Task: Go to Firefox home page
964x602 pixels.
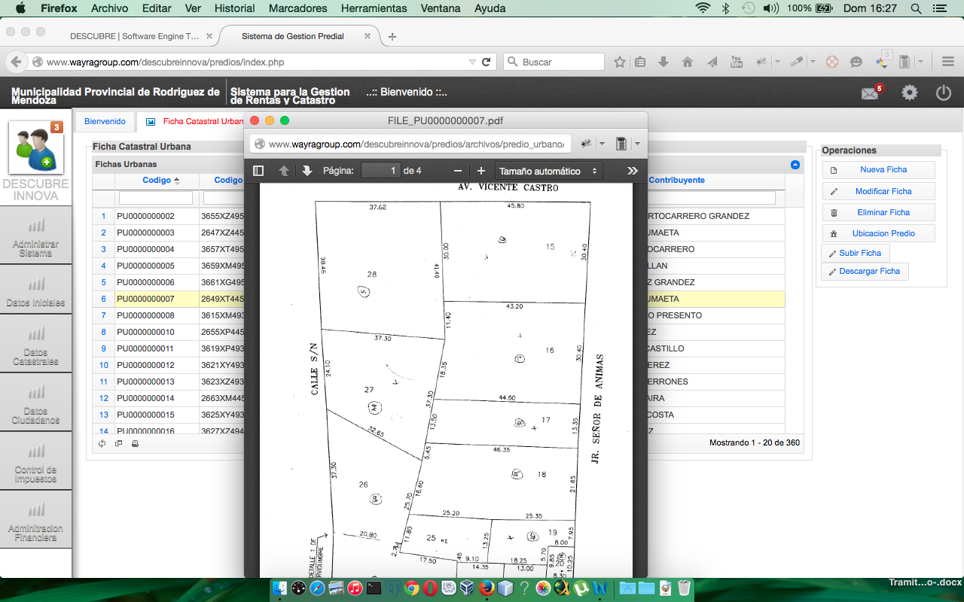Action: [687, 62]
